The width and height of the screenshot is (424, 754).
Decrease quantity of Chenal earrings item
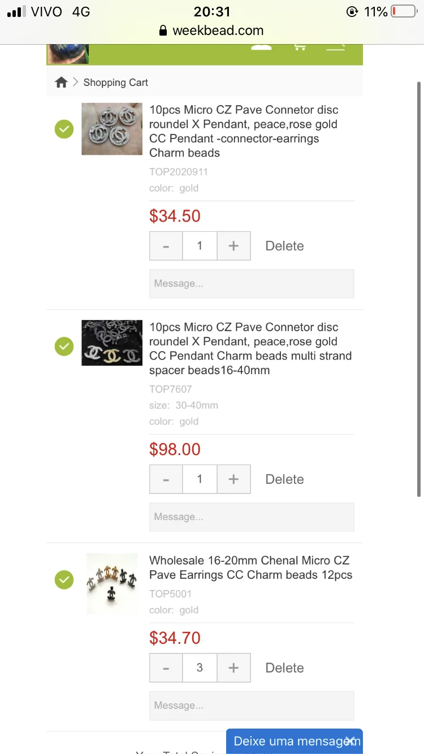click(166, 668)
